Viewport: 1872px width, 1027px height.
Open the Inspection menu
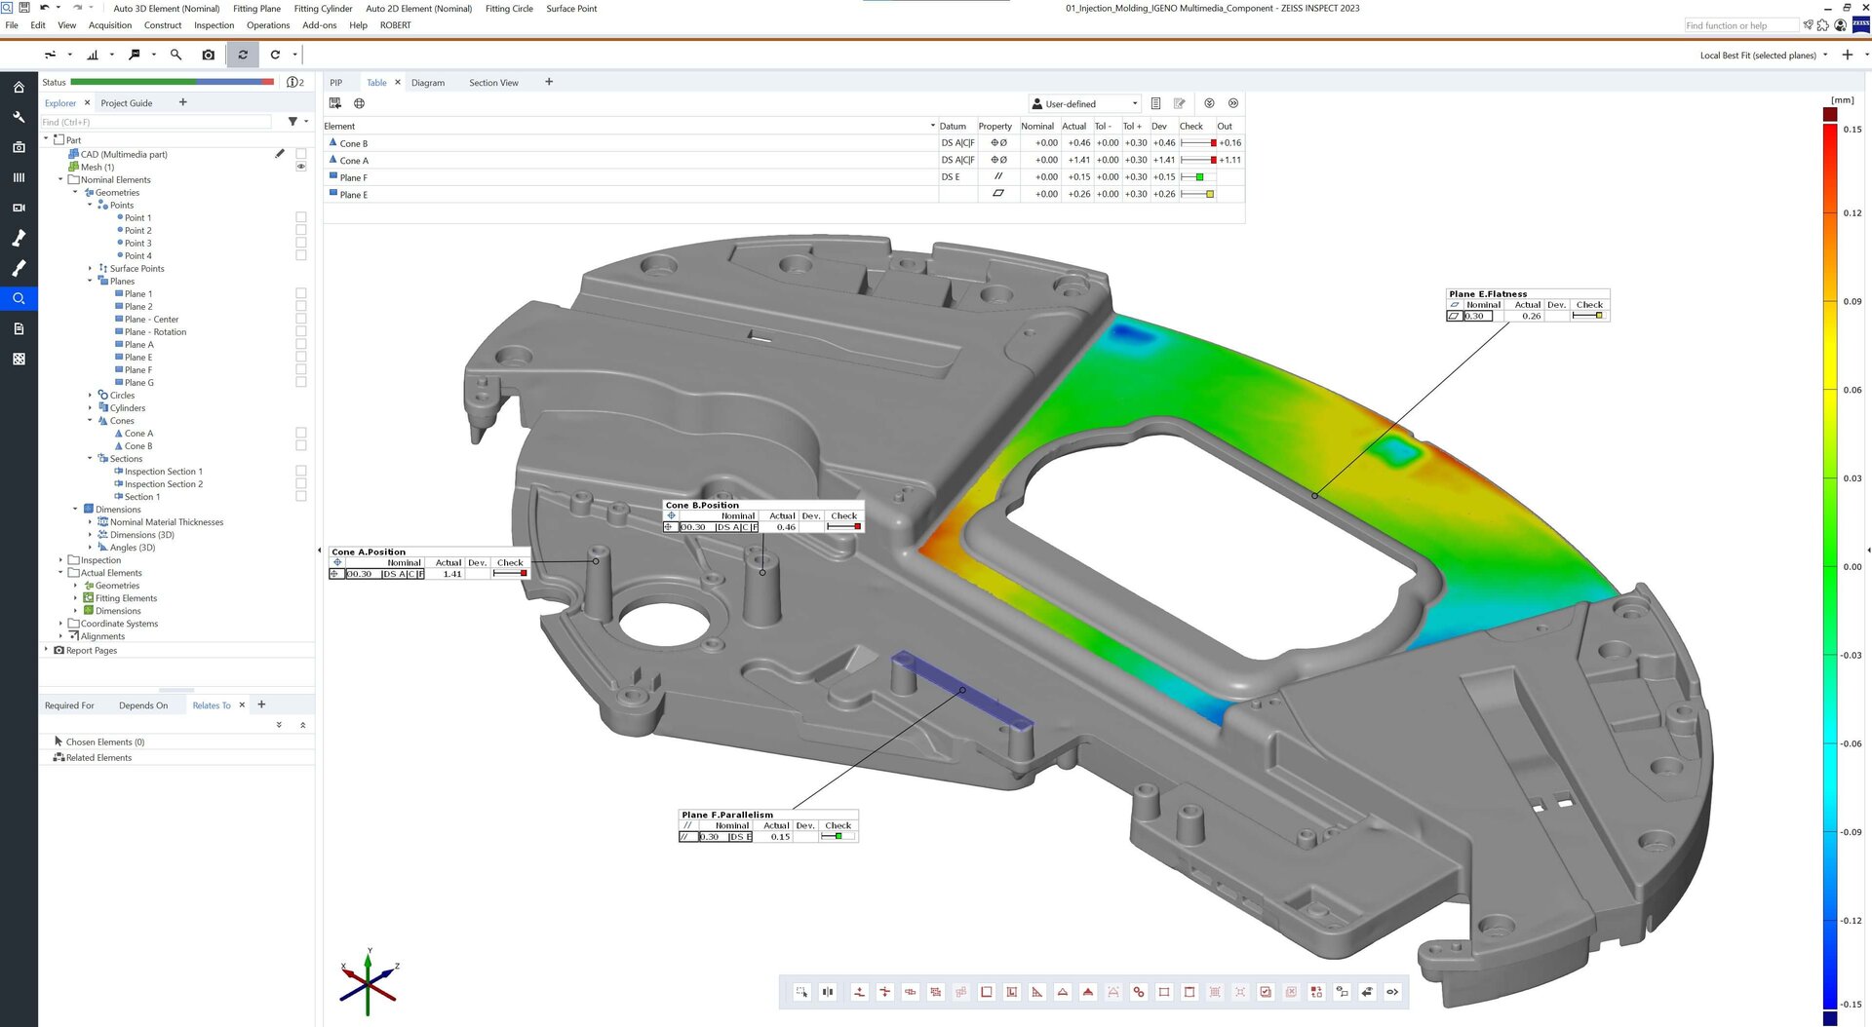coord(214,25)
